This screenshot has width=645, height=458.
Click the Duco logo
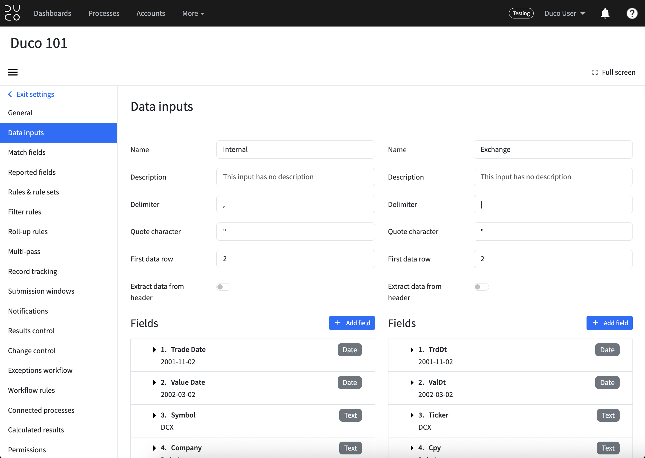coord(12,13)
